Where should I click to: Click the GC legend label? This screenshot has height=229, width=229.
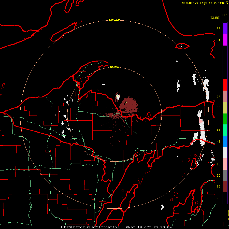218,176
